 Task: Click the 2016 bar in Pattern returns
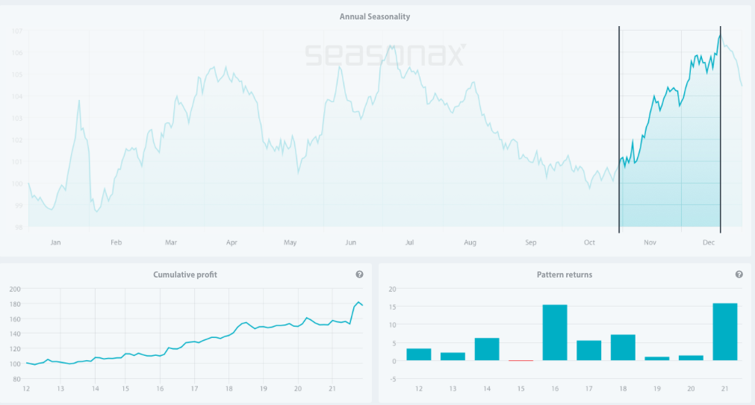pos(555,333)
